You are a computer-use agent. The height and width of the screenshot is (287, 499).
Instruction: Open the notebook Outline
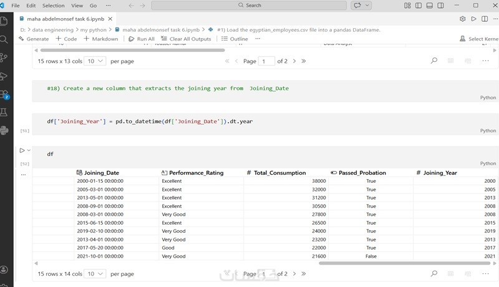[x=235, y=39]
